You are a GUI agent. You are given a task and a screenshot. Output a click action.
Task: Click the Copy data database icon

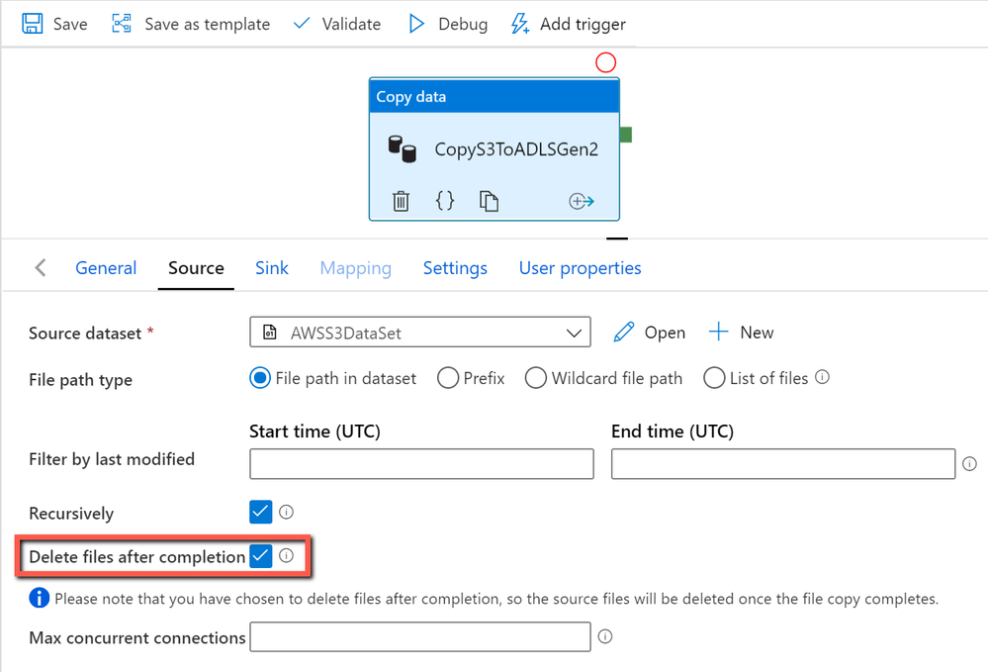pos(402,149)
